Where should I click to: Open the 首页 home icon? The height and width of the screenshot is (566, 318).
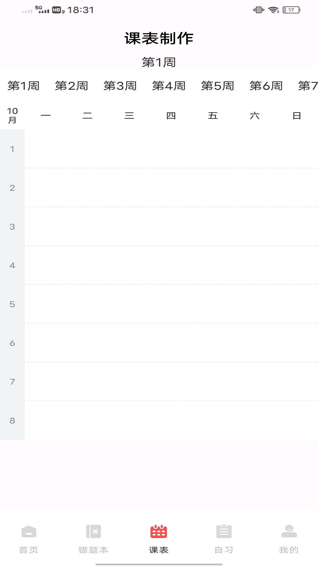coord(29,532)
